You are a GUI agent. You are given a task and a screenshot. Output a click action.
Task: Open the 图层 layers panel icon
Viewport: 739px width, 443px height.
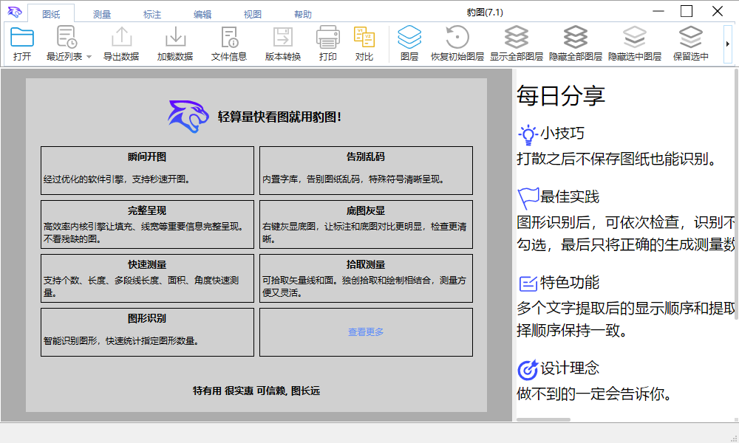tap(409, 41)
